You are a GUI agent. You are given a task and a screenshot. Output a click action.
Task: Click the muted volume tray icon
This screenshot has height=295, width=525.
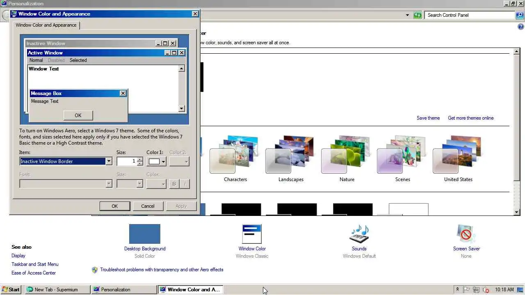click(486, 289)
